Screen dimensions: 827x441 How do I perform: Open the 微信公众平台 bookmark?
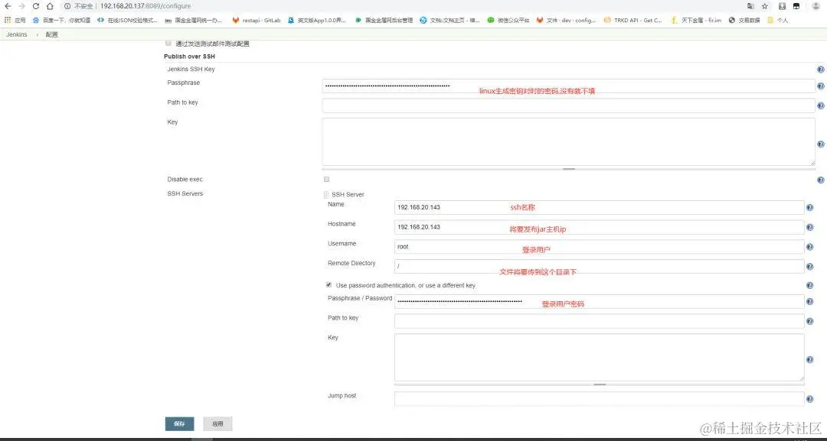(508, 21)
